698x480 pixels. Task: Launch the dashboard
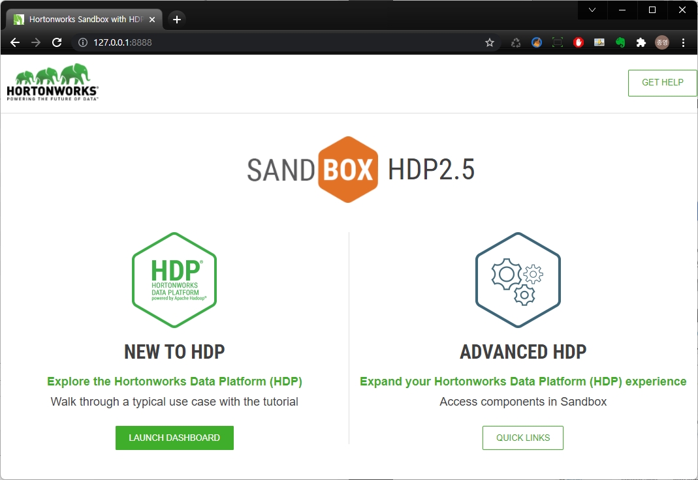point(174,438)
